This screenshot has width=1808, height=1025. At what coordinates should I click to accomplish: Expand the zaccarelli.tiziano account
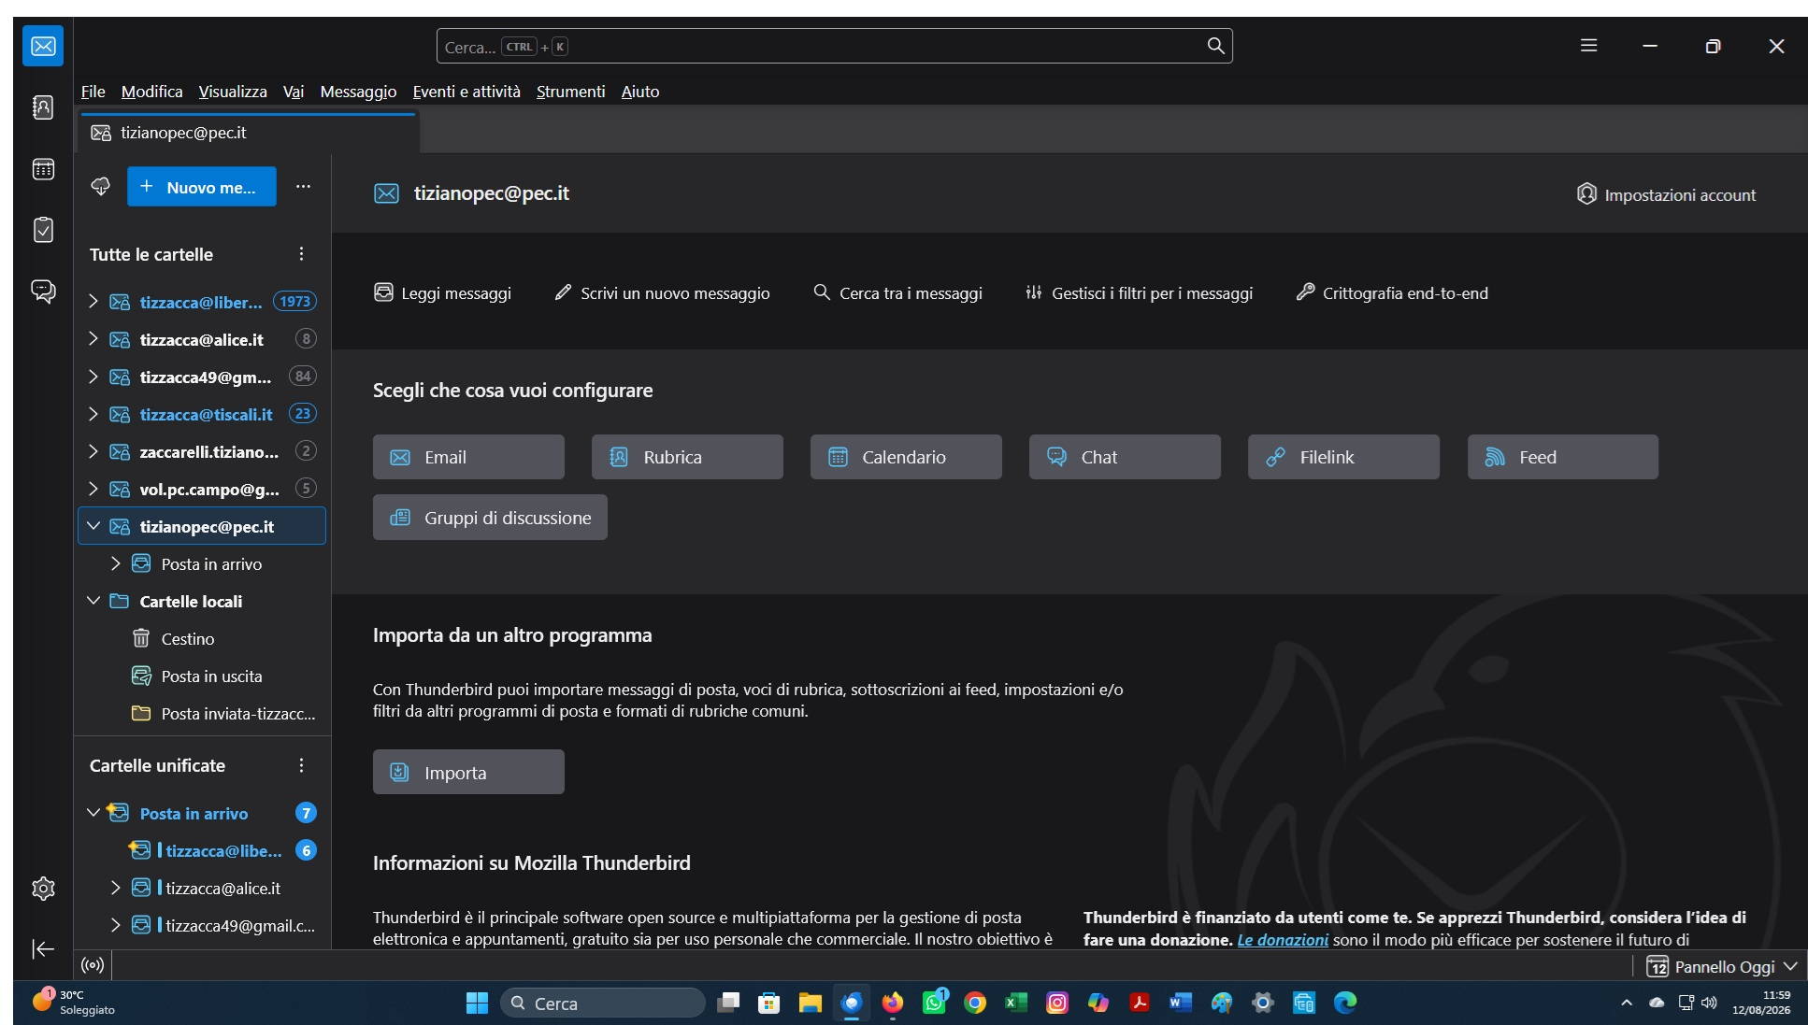93,450
